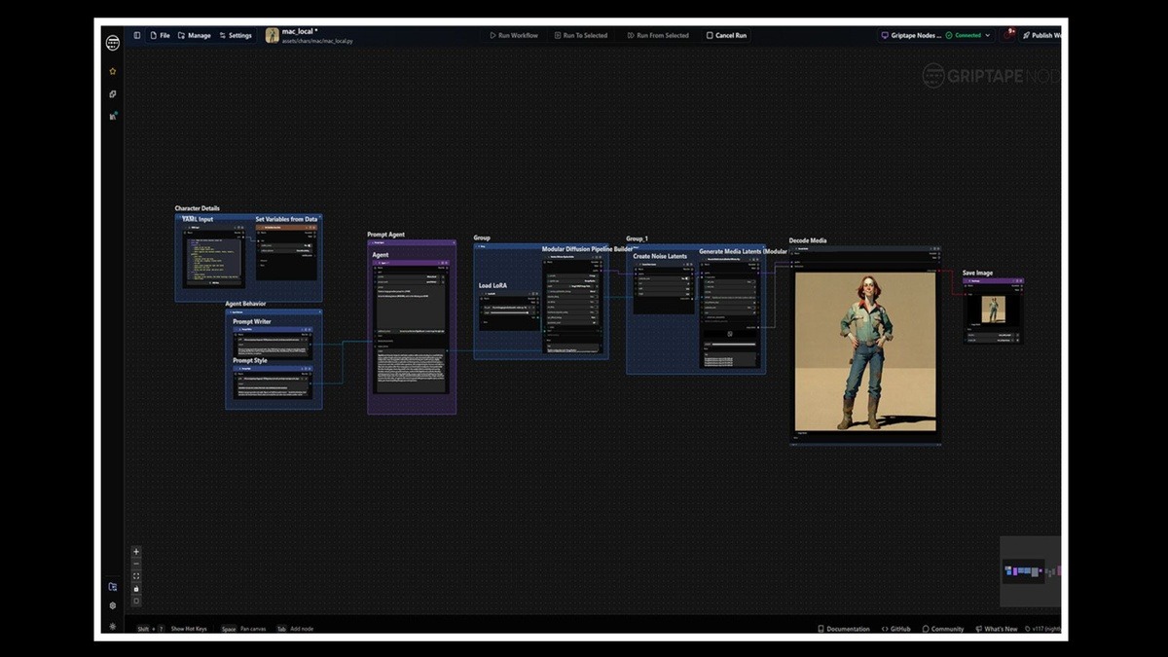Image resolution: width=1168 pixels, height=657 pixels.
Task: Open the gear icon in lower left sidebar
Action: click(x=113, y=605)
